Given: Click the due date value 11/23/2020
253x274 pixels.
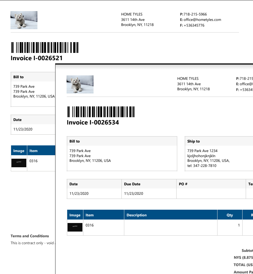Looking at the screenshot, I should coord(134,194).
